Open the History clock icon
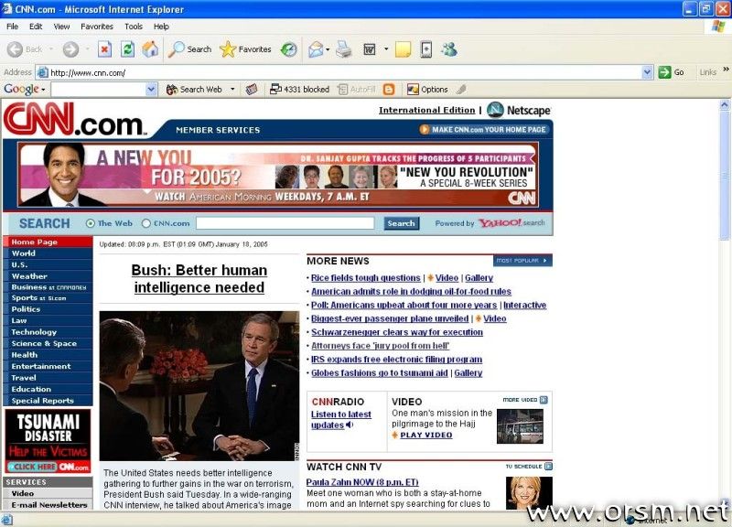The image size is (732, 527). click(x=288, y=49)
